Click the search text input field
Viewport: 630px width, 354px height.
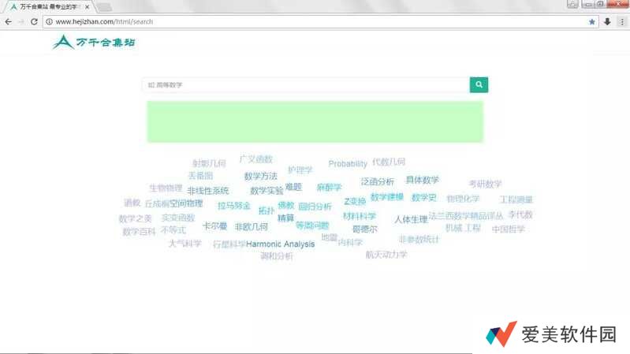(x=306, y=85)
